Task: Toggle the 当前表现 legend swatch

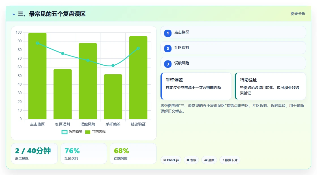Action: click(87, 132)
